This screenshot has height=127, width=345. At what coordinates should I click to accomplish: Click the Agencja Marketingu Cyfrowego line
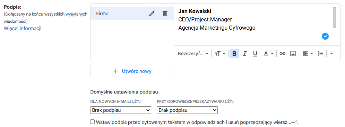click(217, 28)
